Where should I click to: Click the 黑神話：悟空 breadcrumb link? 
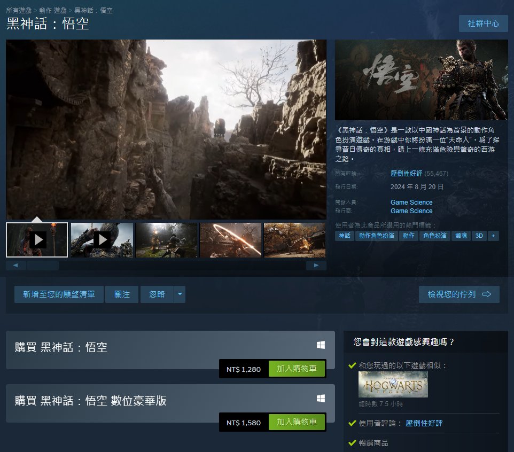tap(94, 11)
